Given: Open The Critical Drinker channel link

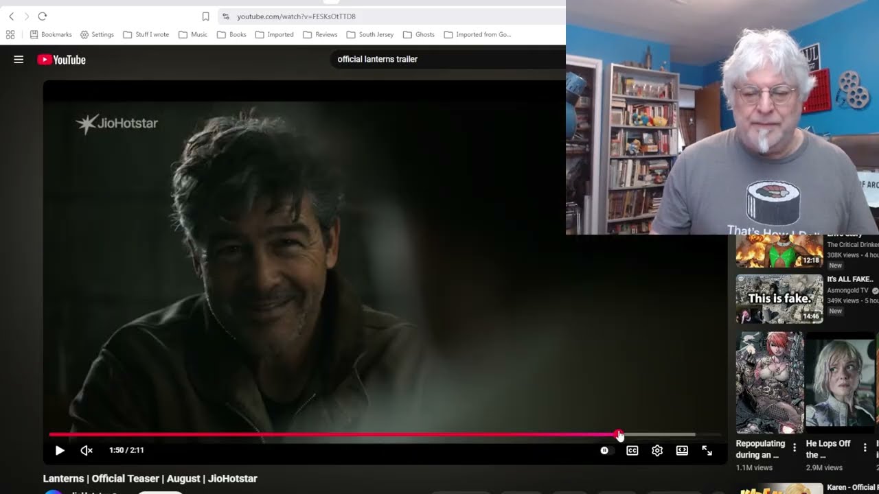Looking at the screenshot, I should [x=852, y=244].
